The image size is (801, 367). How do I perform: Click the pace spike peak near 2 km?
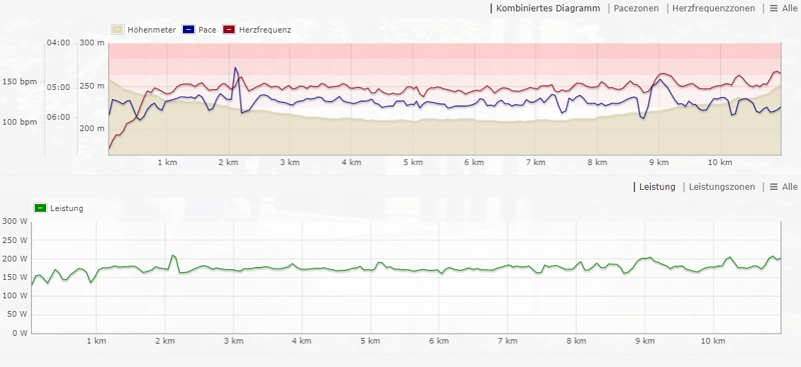click(x=235, y=68)
